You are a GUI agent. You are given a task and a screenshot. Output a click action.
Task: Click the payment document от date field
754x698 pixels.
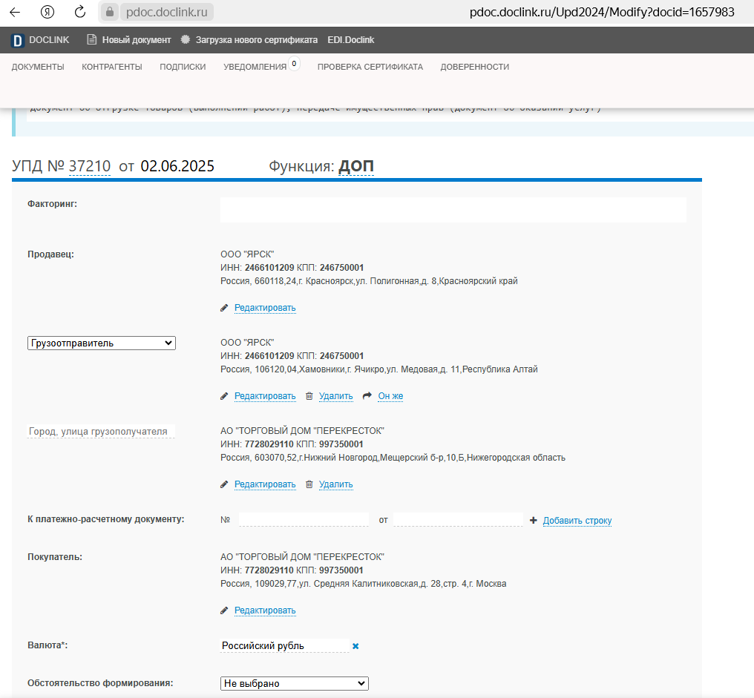(459, 520)
